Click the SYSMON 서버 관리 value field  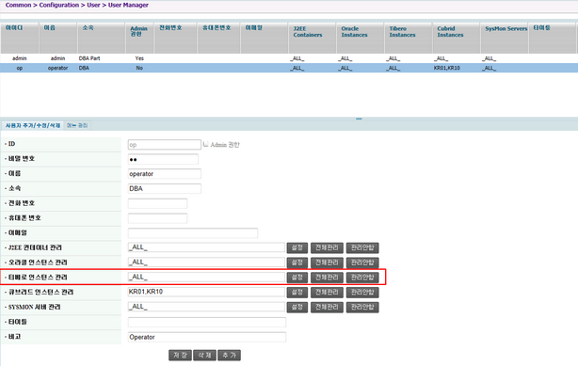pos(206,307)
